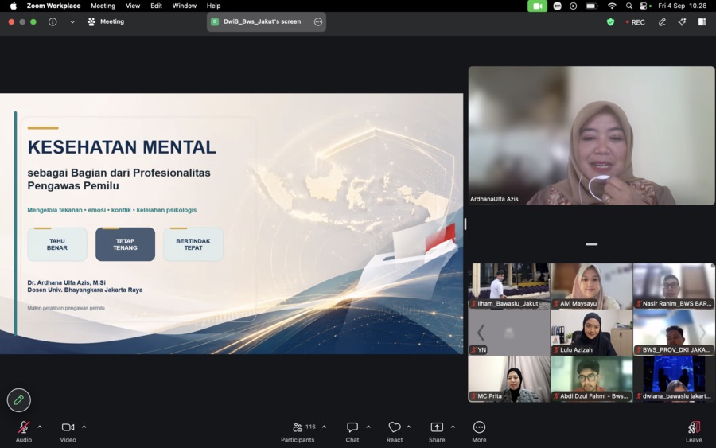Open the Chat panel
716x448 pixels.
(352, 431)
